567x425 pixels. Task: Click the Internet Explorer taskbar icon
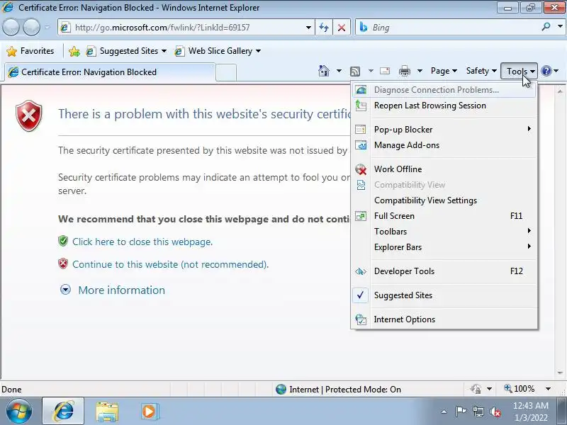point(63,412)
